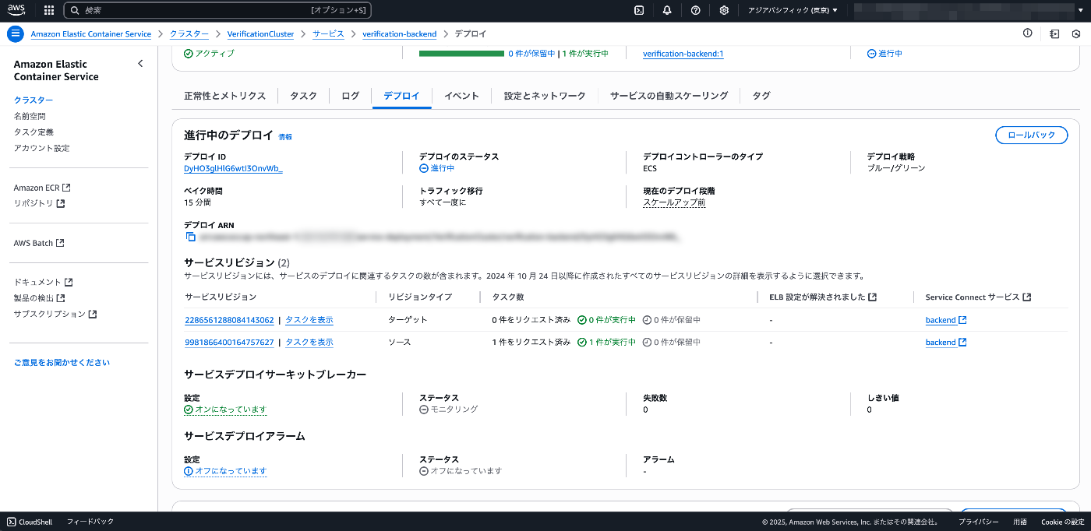Open external link icon next to Service Connect header
Screen dimensions: 1091x531
[1026, 297]
